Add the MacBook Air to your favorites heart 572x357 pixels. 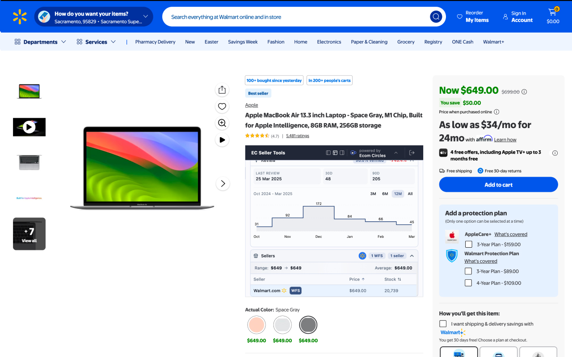tap(222, 106)
